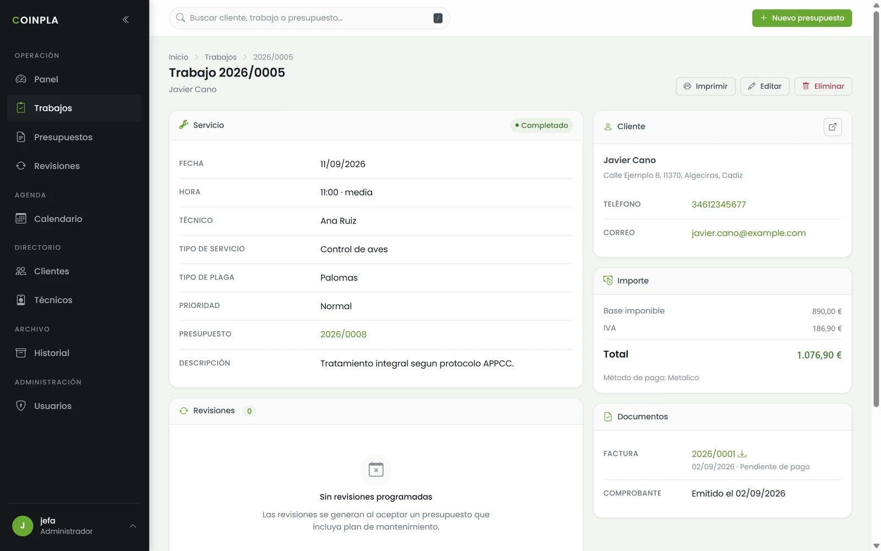Click the Panel dashboard icon in sidebar
This screenshot has height=551, width=881.
[21, 79]
